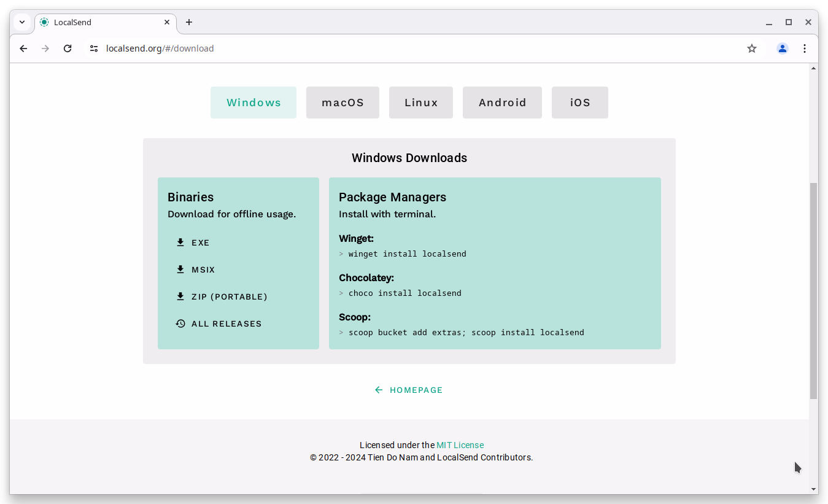828x504 pixels.
Task: Open the site information icon in the address bar
Action: [x=93, y=48]
